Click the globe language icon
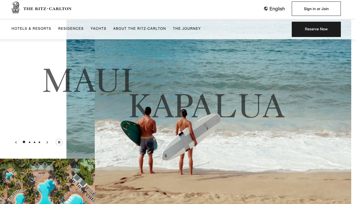The width and height of the screenshot is (355, 204). point(266,9)
